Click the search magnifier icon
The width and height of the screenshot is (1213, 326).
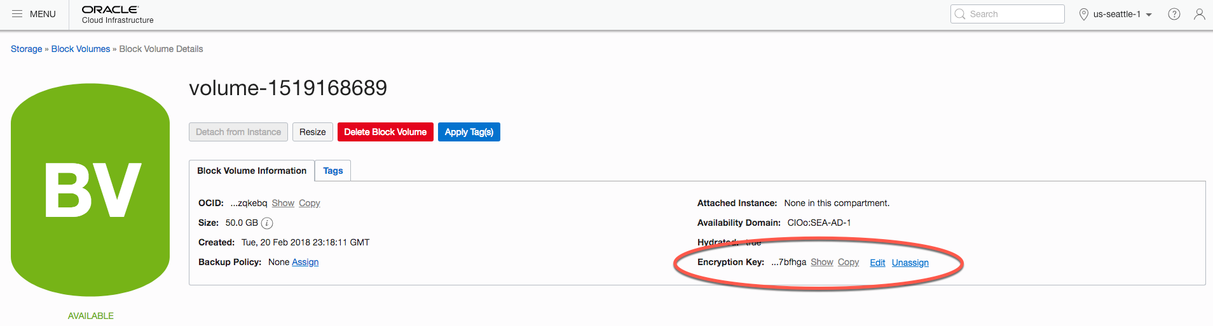960,14
